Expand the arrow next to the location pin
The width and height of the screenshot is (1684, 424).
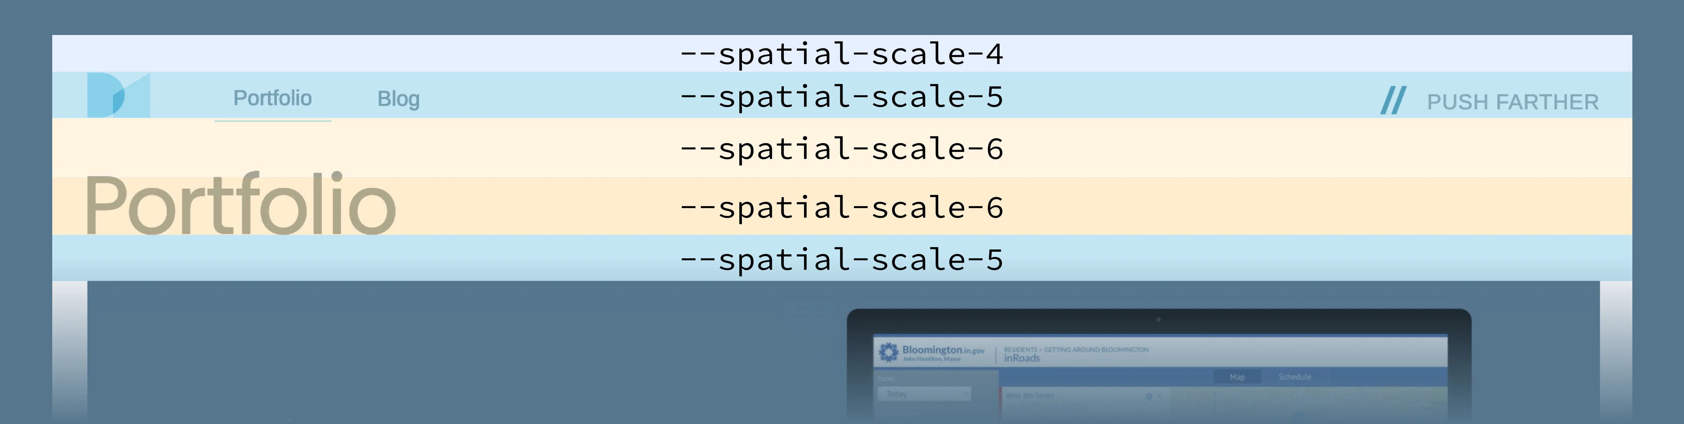coord(1159,396)
